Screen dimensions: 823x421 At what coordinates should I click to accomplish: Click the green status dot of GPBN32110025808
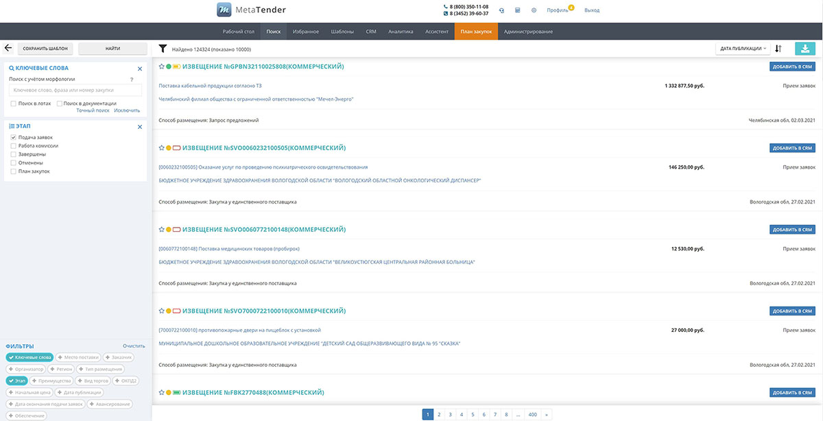coord(169,67)
